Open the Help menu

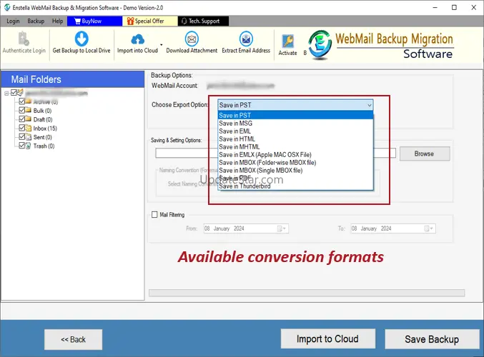click(x=57, y=21)
